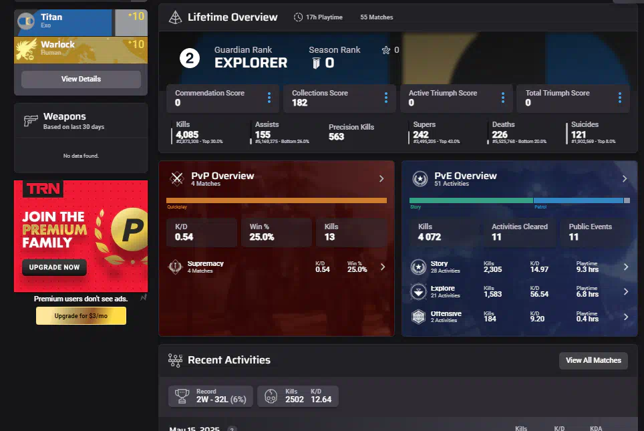Open Commendation Score options menu
This screenshot has height=431, width=644.
[x=269, y=98]
